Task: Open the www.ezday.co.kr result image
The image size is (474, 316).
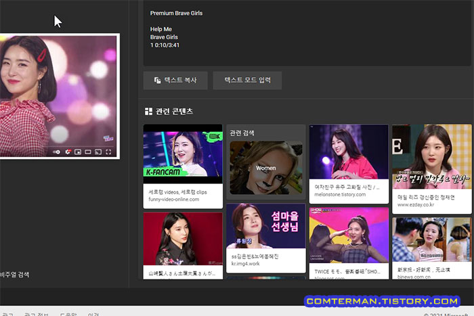Action: (x=432, y=156)
